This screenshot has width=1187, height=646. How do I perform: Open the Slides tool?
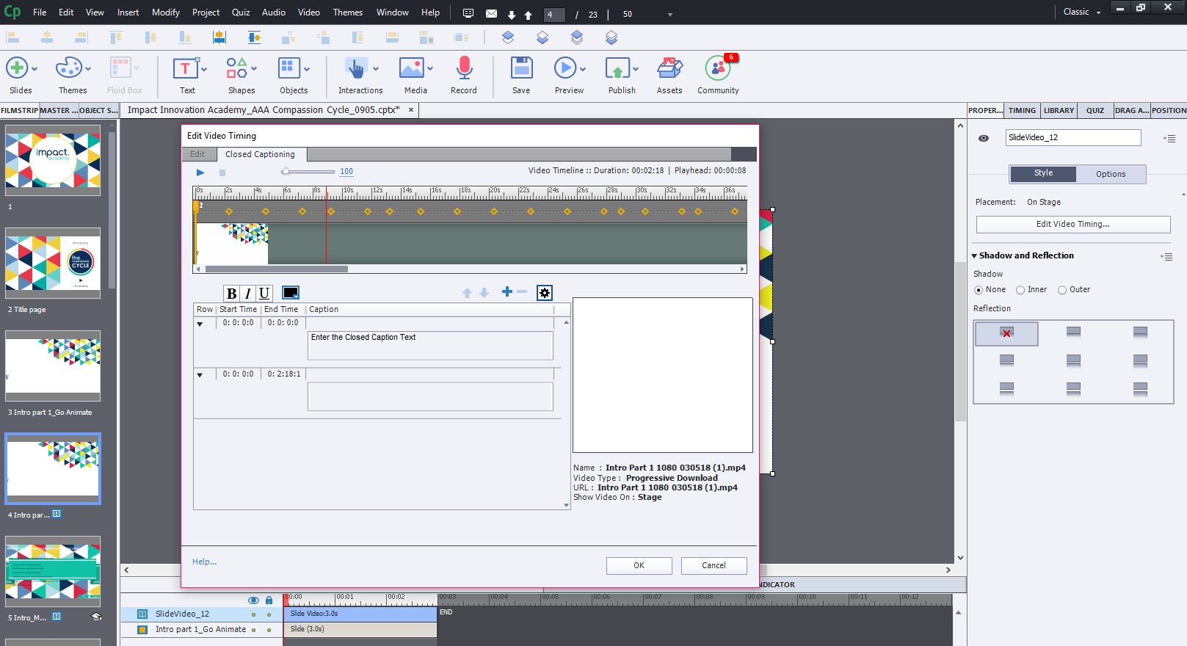(16, 68)
